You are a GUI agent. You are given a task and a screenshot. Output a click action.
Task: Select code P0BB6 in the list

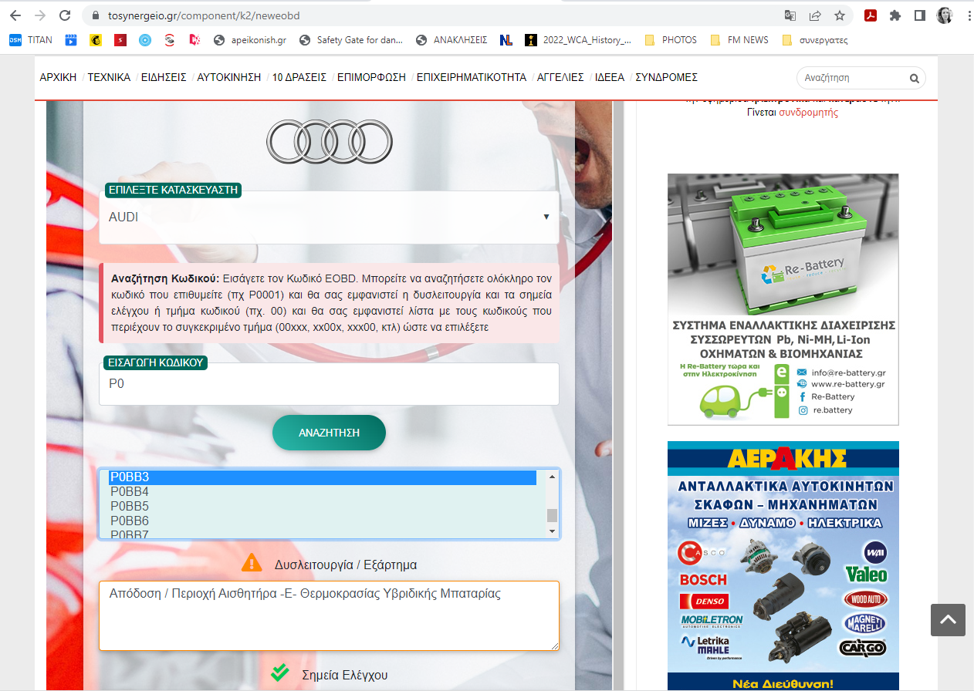click(323, 521)
